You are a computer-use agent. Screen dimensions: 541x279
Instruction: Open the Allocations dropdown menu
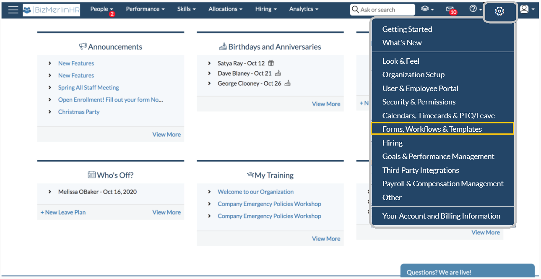tap(226, 9)
